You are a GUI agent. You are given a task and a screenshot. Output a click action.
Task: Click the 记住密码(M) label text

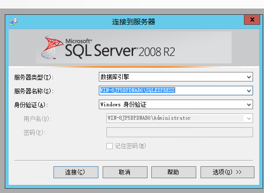click(130, 146)
